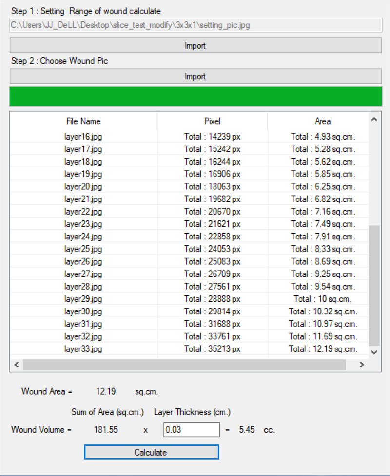Click the Import button under Step 2
The width and height of the screenshot is (390, 476).
click(195, 76)
